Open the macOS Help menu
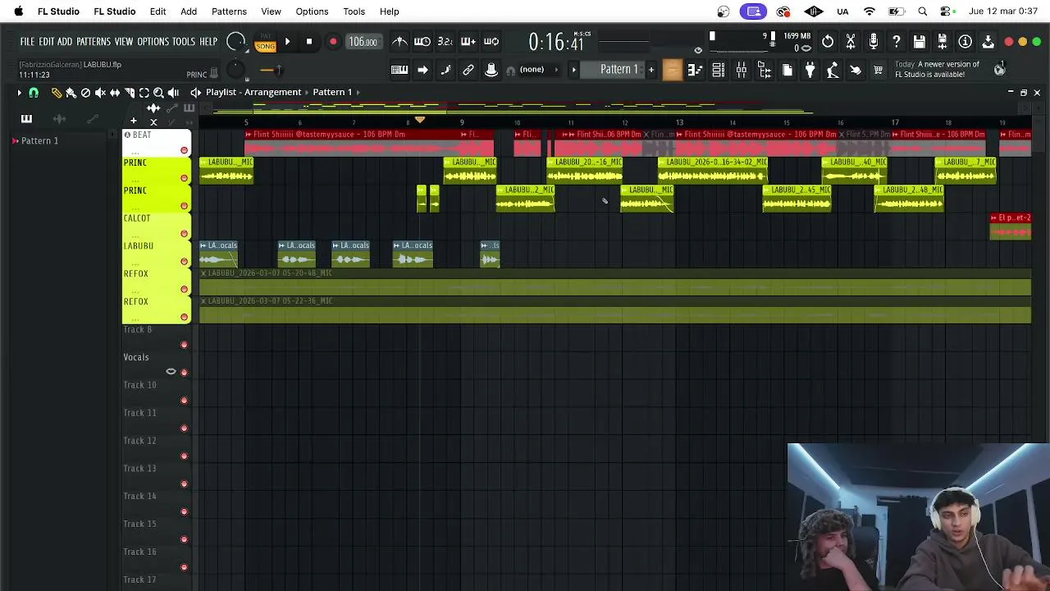Viewport: 1050px width, 591px height. click(x=389, y=11)
